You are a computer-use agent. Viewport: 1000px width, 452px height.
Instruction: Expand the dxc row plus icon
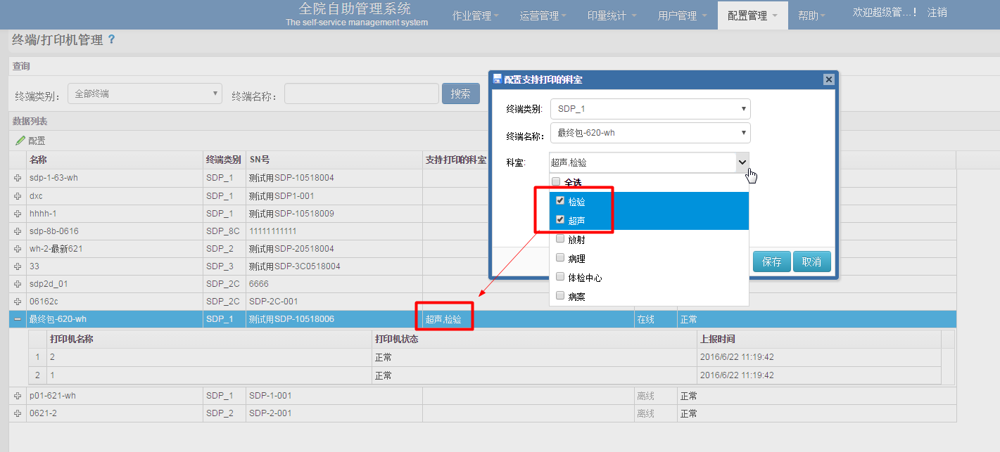pos(18,196)
